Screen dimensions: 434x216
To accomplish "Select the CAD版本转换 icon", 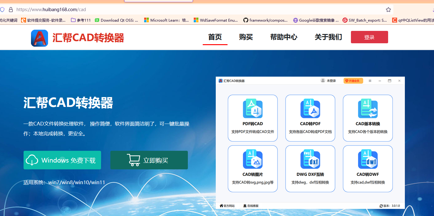I will point(368,108).
